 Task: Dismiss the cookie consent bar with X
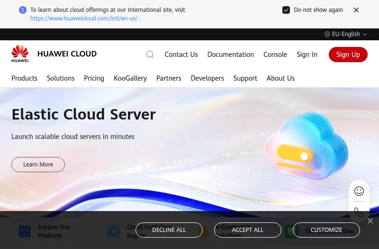tap(370, 221)
